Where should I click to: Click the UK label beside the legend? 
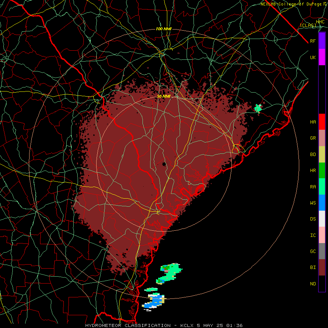point(313,57)
